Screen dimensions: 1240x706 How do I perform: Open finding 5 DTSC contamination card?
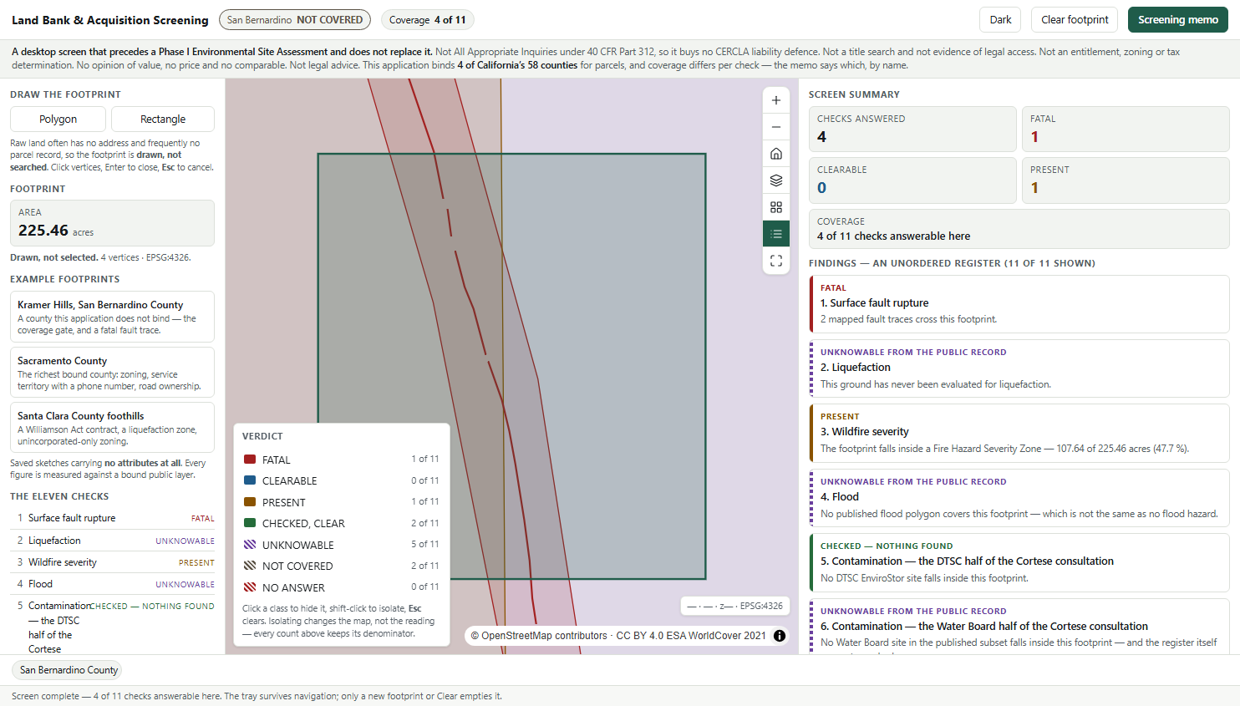pyautogui.click(x=1019, y=562)
